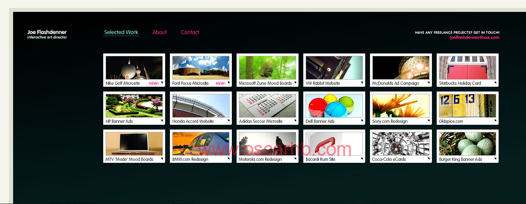Click the Bacardi Rum Site caption text

click(x=320, y=160)
